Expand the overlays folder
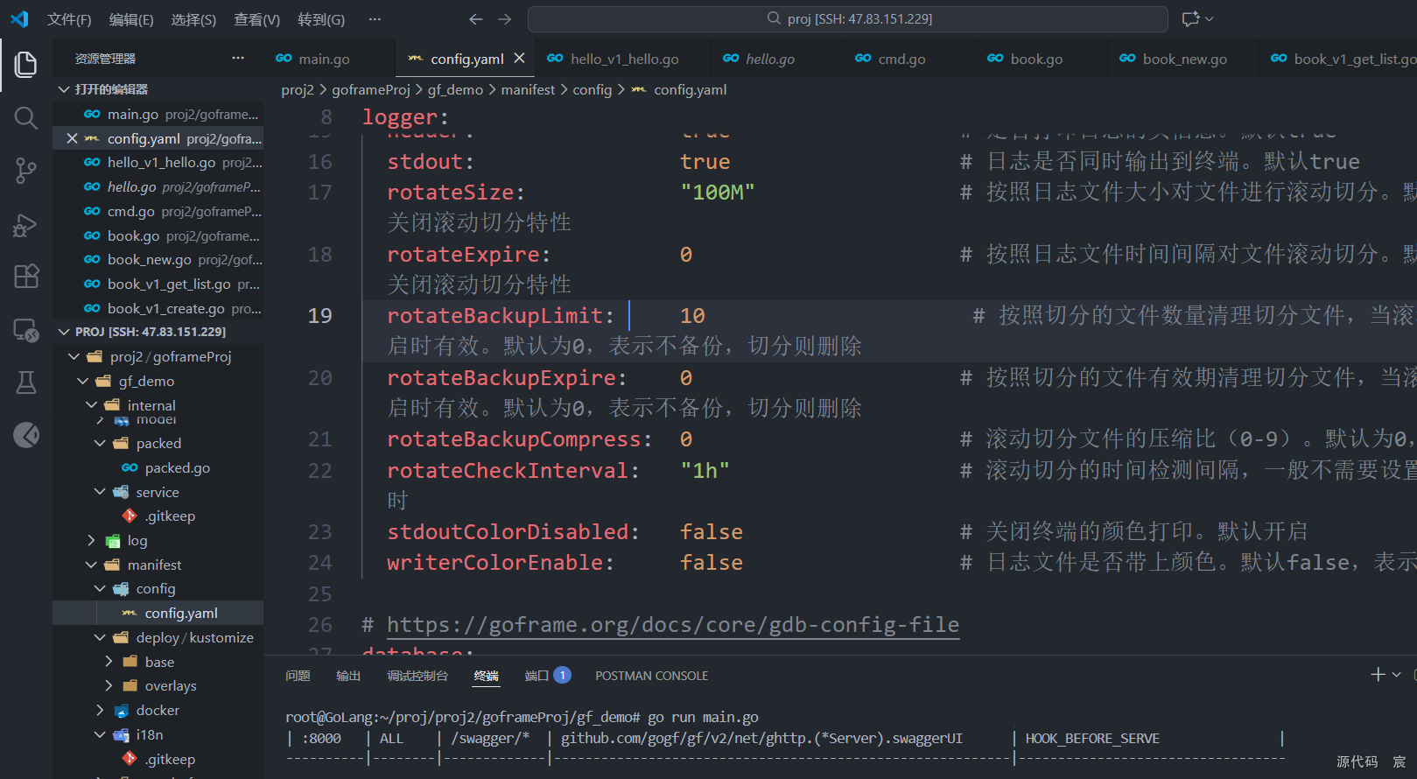 tap(109, 685)
